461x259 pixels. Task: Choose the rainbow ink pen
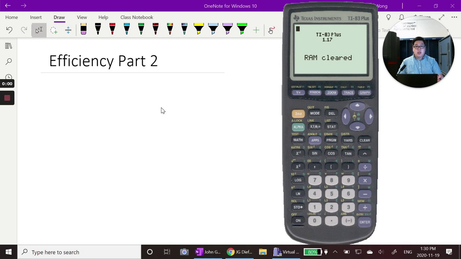tap(170, 29)
